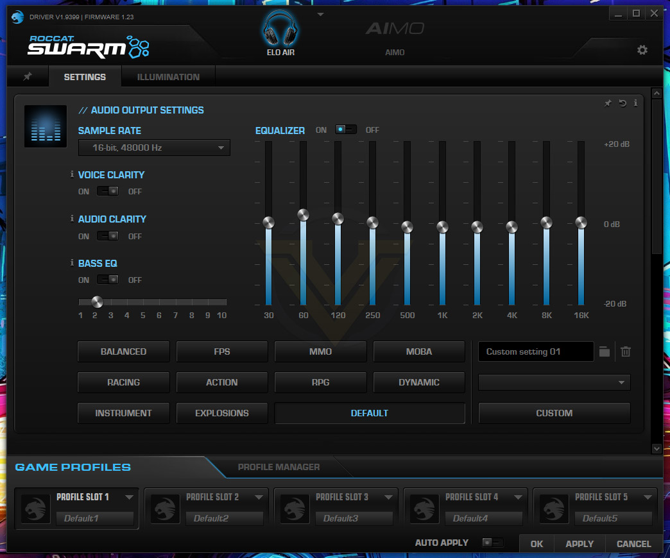Open settings gear in header
670x558 pixels.
642,50
